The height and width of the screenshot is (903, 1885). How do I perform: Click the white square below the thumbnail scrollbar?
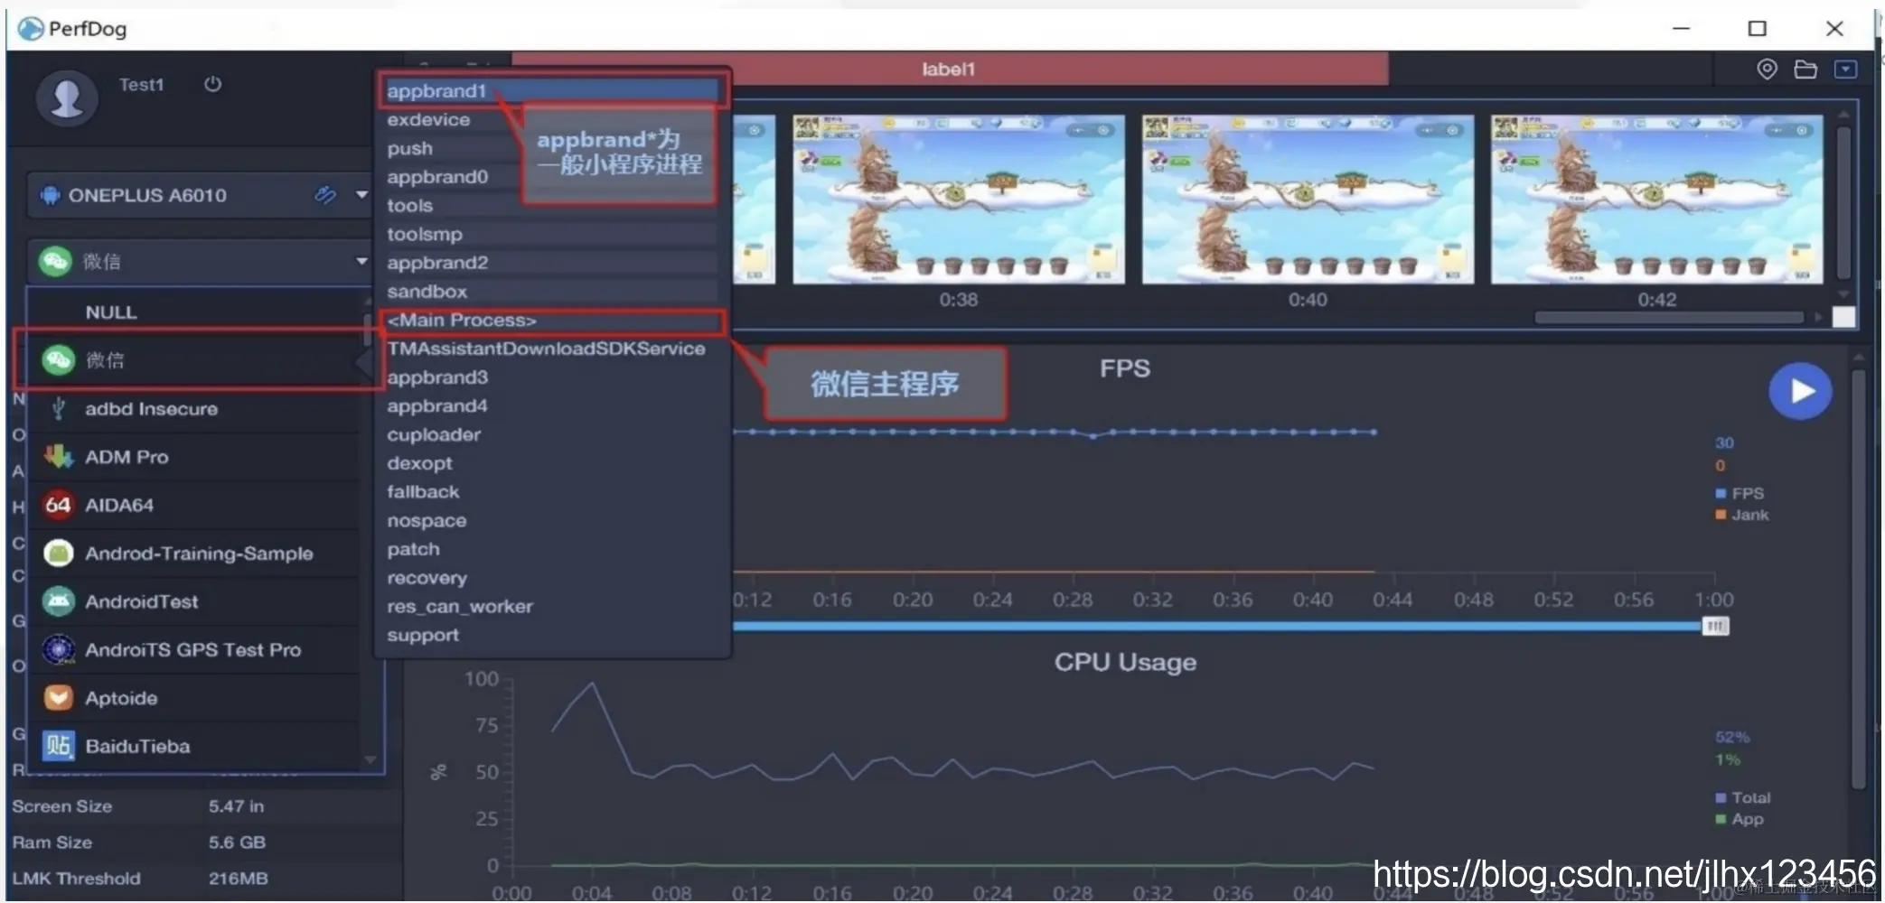coord(1843,317)
